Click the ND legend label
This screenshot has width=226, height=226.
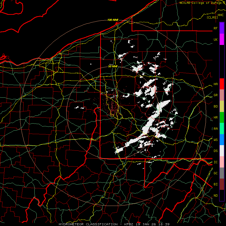[216, 196]
